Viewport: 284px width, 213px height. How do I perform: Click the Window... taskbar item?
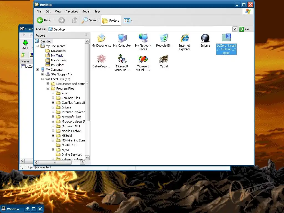(x=12, y=209)
